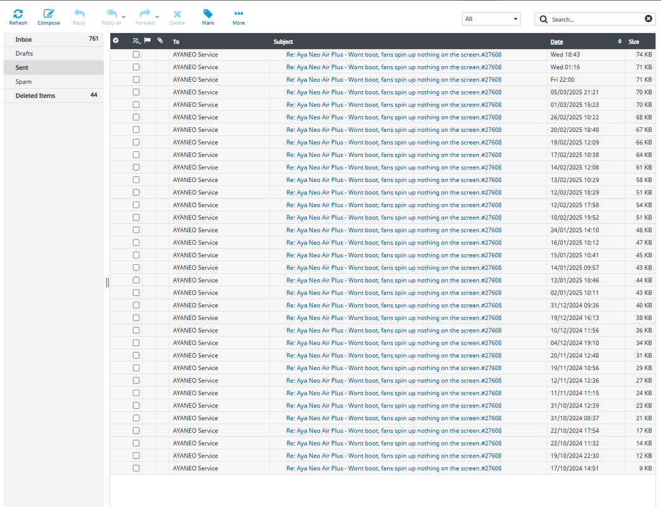The width and height of the screenshot is (661, 507).
Task: Click the To column header
Action: pos(176,42)
